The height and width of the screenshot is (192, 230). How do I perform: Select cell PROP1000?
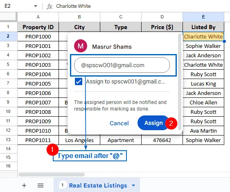tap(38, 36)
